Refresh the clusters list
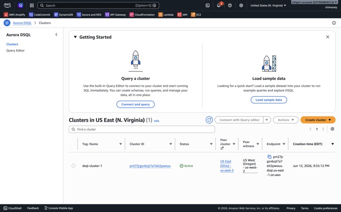The image size is (341, 212). click(209, 120)
